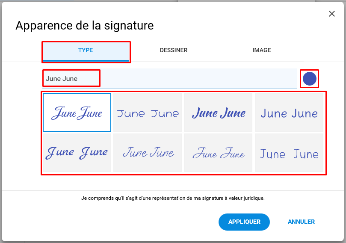Pick the thin slanted handwriting signature in bottom row
346x243 pixels.
point(148,152)
